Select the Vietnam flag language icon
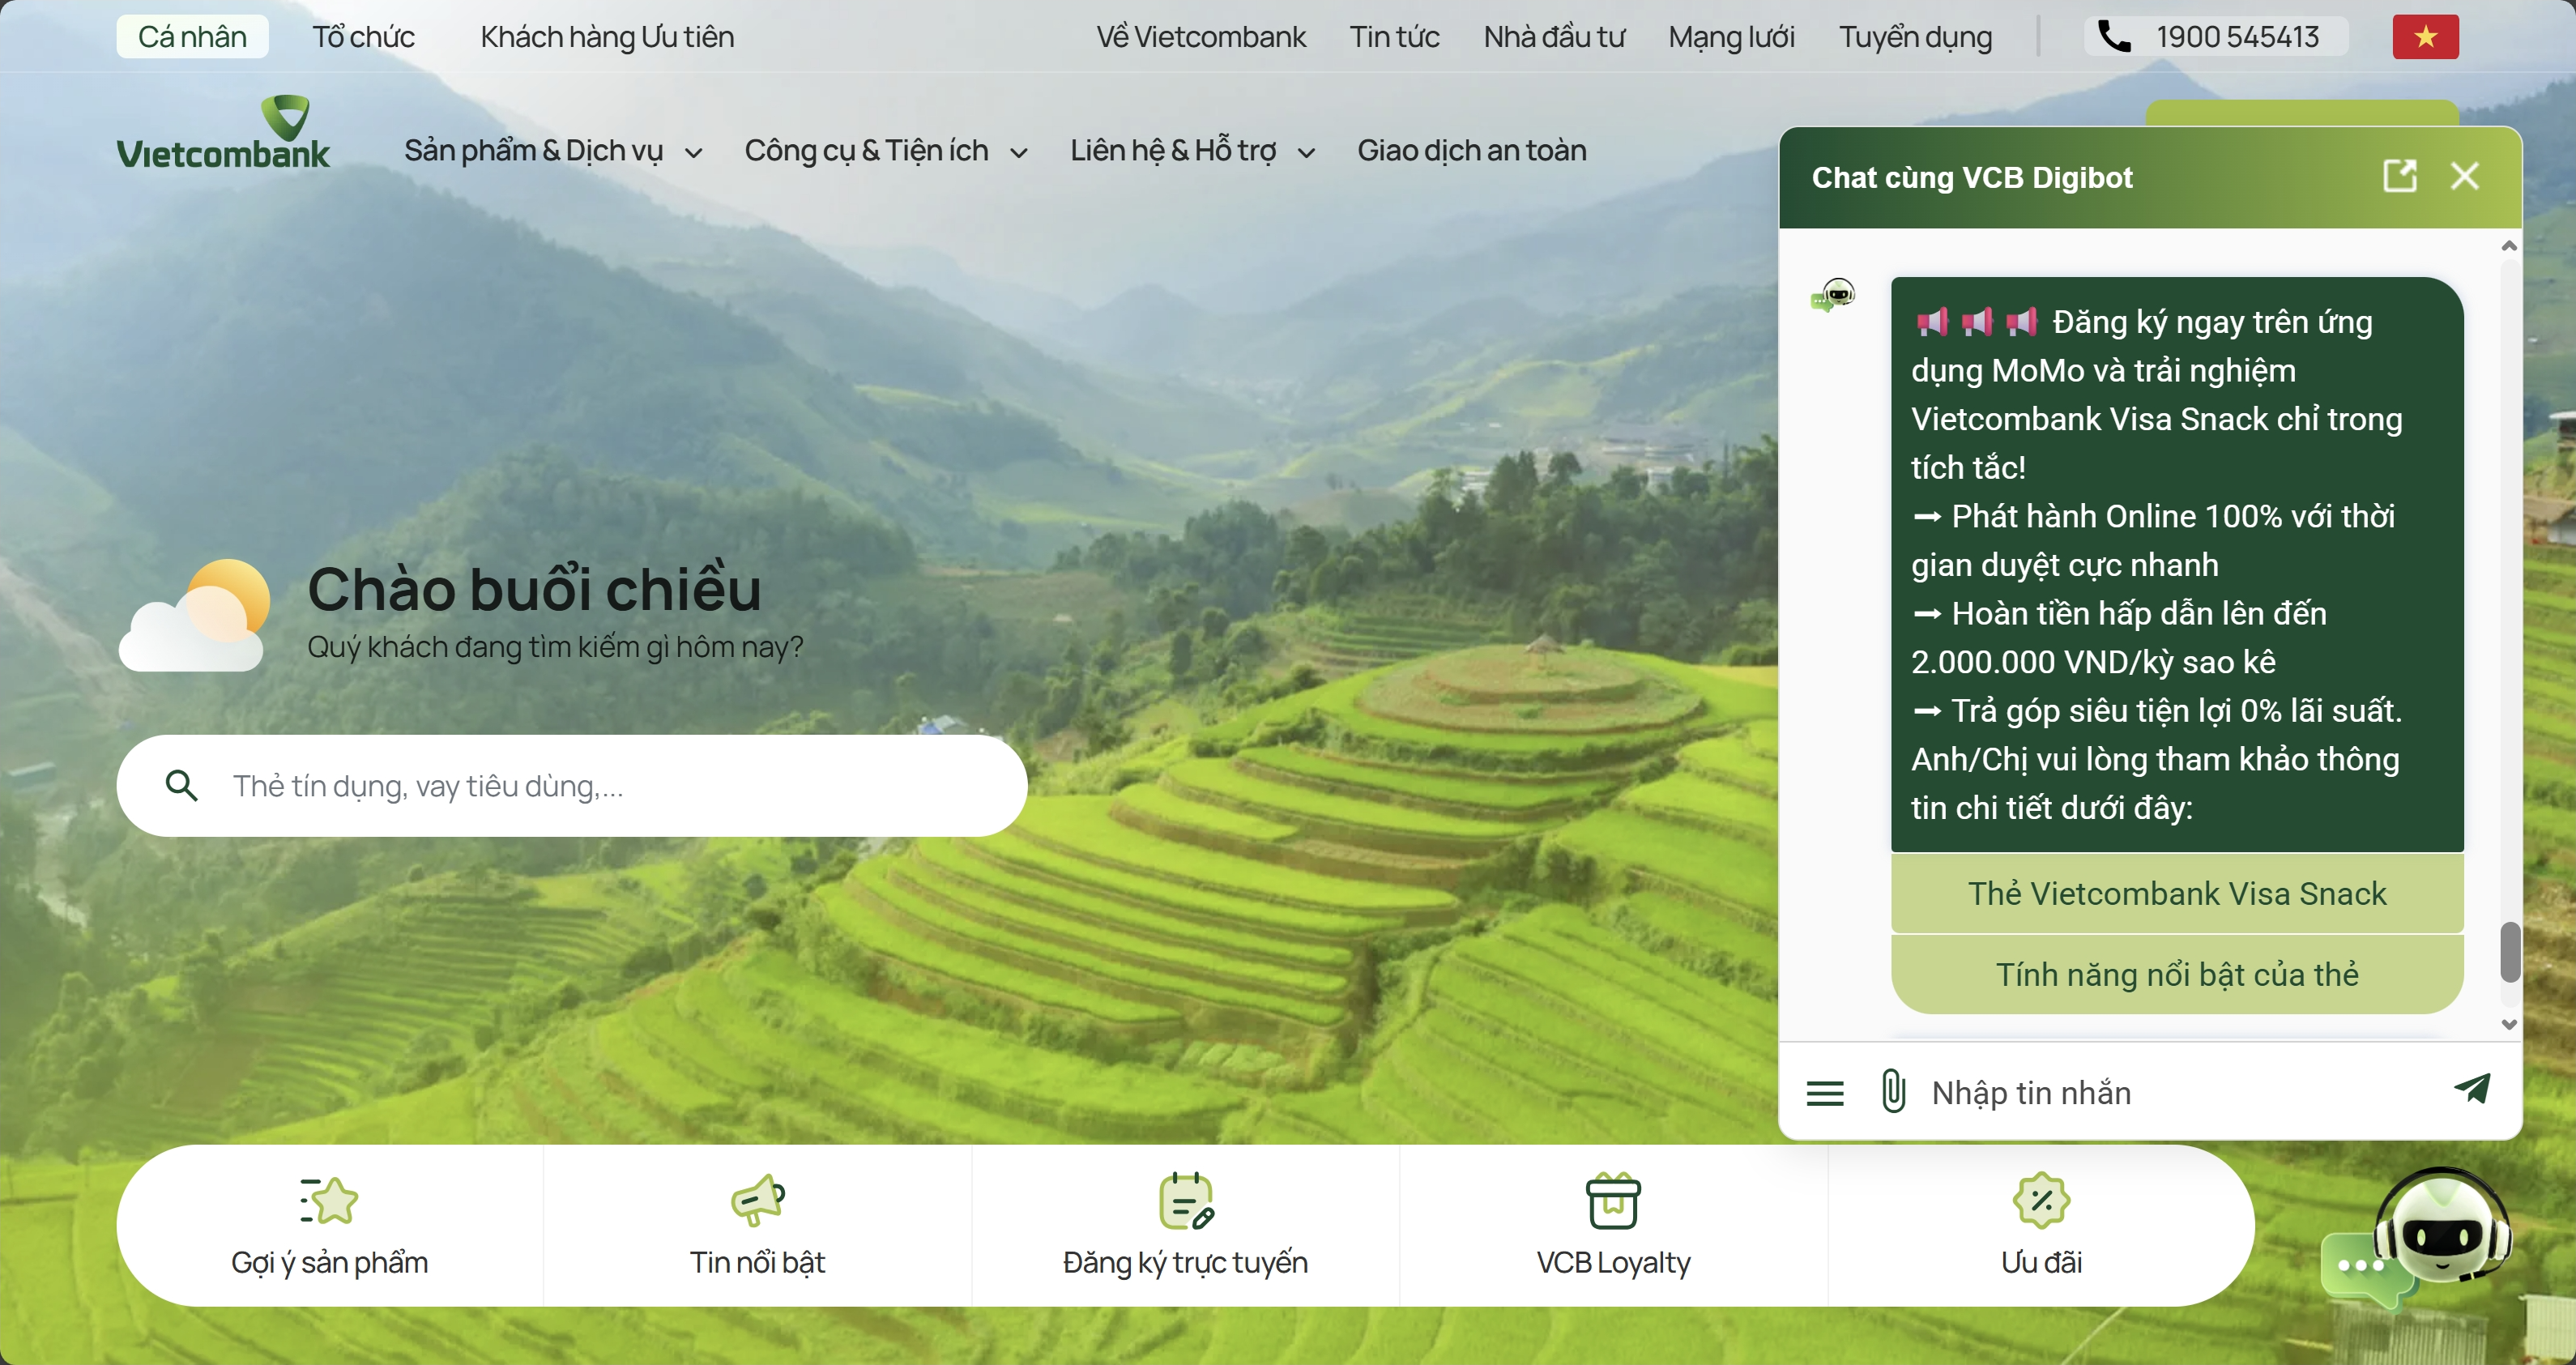The width and height of the screenshot is (2576, 1365). pos(2425,37)
